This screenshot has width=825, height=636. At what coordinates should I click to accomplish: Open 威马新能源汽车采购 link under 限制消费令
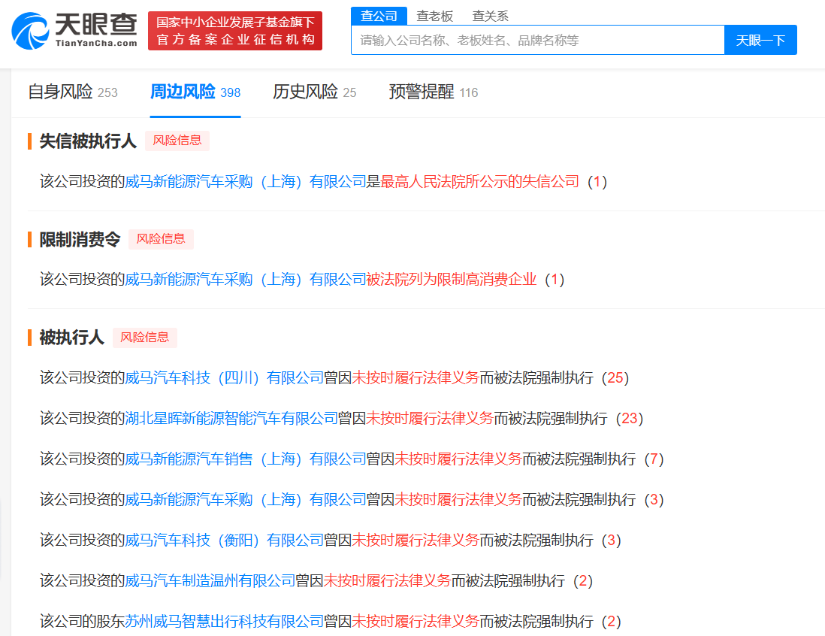(x=245, y=280)
